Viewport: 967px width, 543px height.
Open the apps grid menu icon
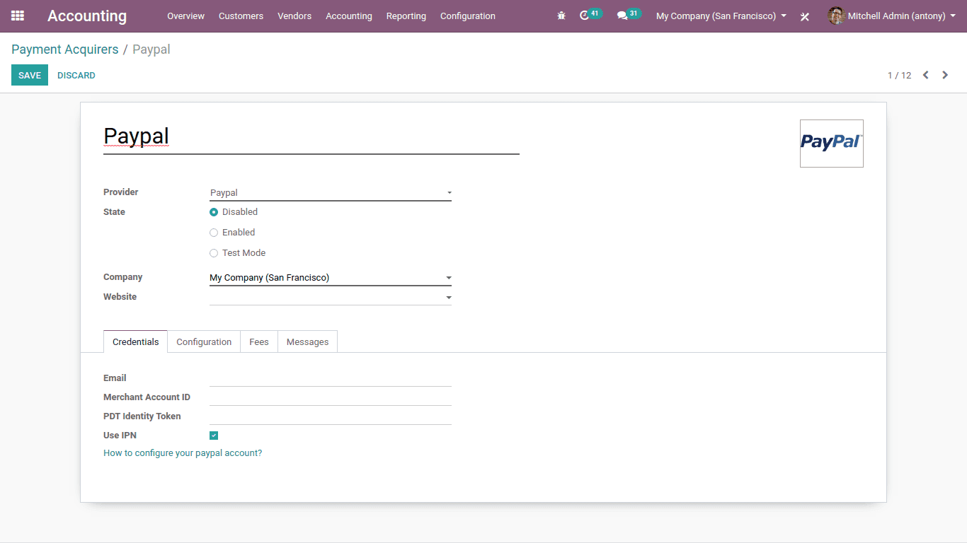(x=18, y=16)
